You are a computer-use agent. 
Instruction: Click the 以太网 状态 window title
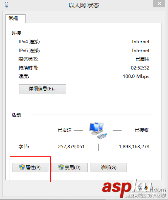(84, 5)
